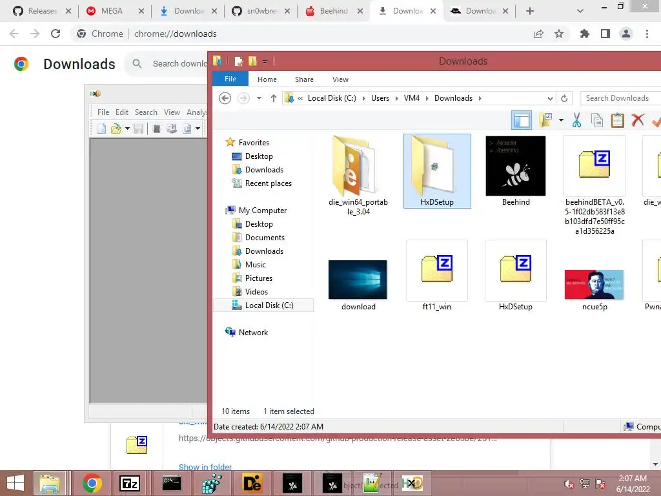Click the muted volume tray icon

(569, 483)
